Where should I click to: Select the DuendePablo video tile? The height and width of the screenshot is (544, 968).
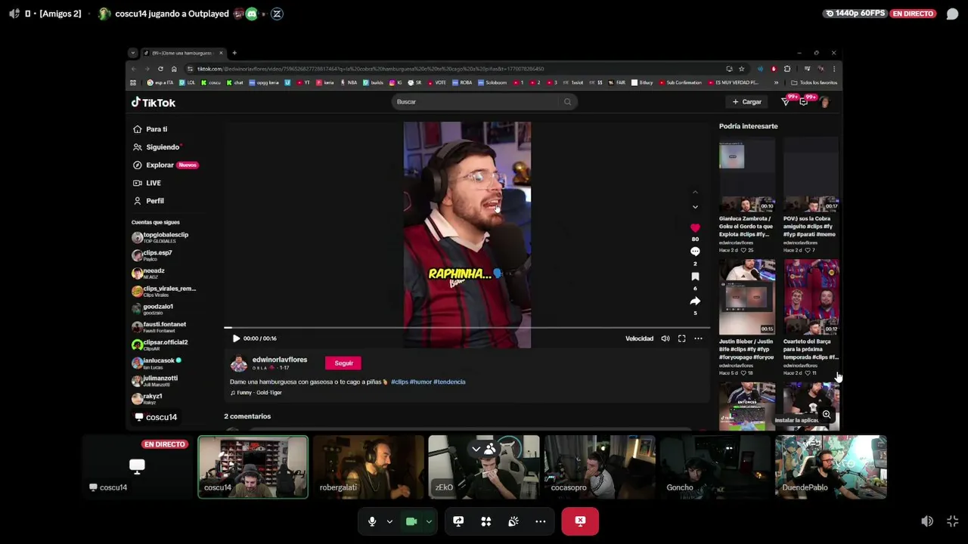[x=831, y=467]
